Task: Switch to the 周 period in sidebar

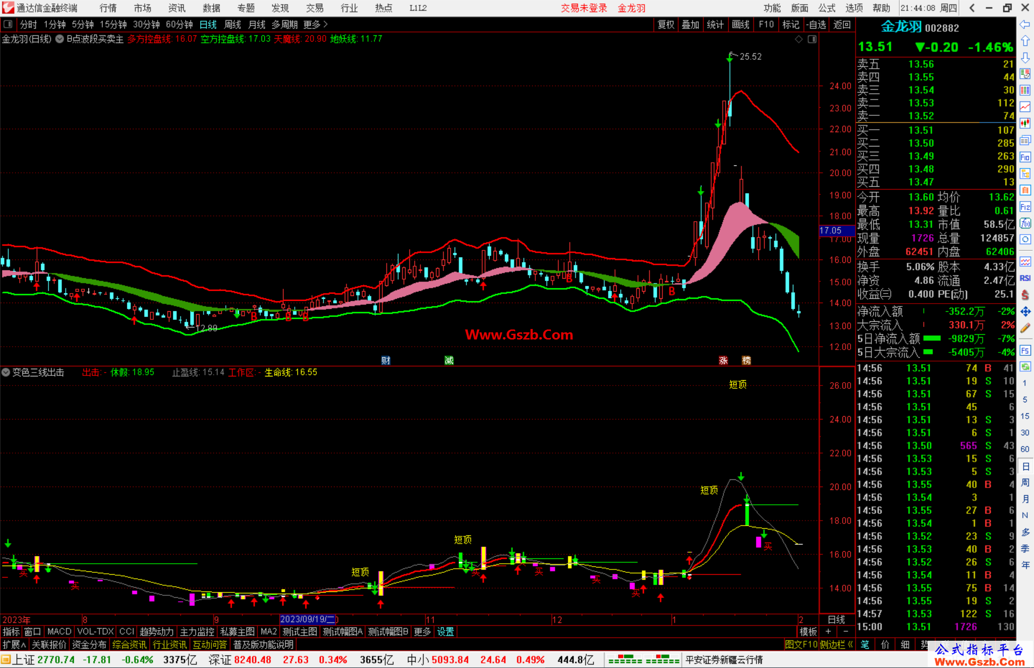Action: coord(1025,483)
